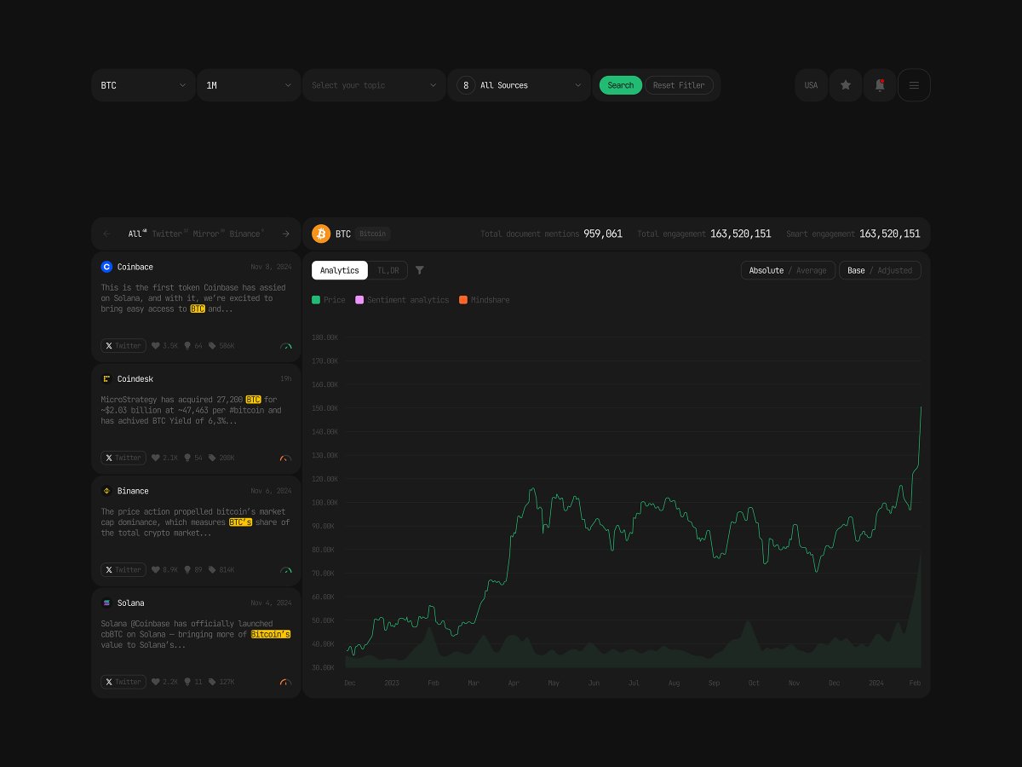Open the notifications bell icon
The width and height of the screenshot is (1022, 767).
pos(879,85)
